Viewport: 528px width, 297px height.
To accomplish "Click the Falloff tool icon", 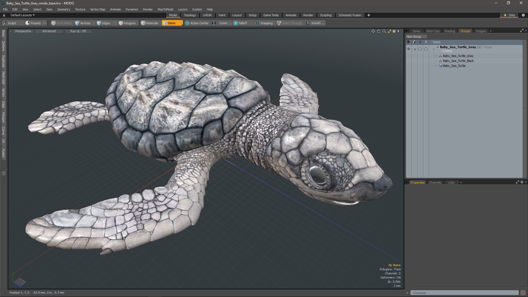I will click(x=236, y=23).
